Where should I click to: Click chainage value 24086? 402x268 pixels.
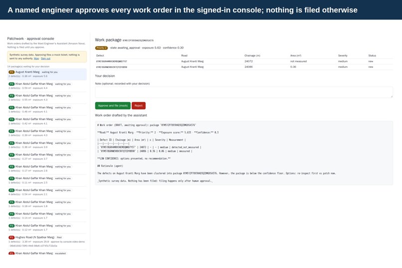[x=248, y=67]
